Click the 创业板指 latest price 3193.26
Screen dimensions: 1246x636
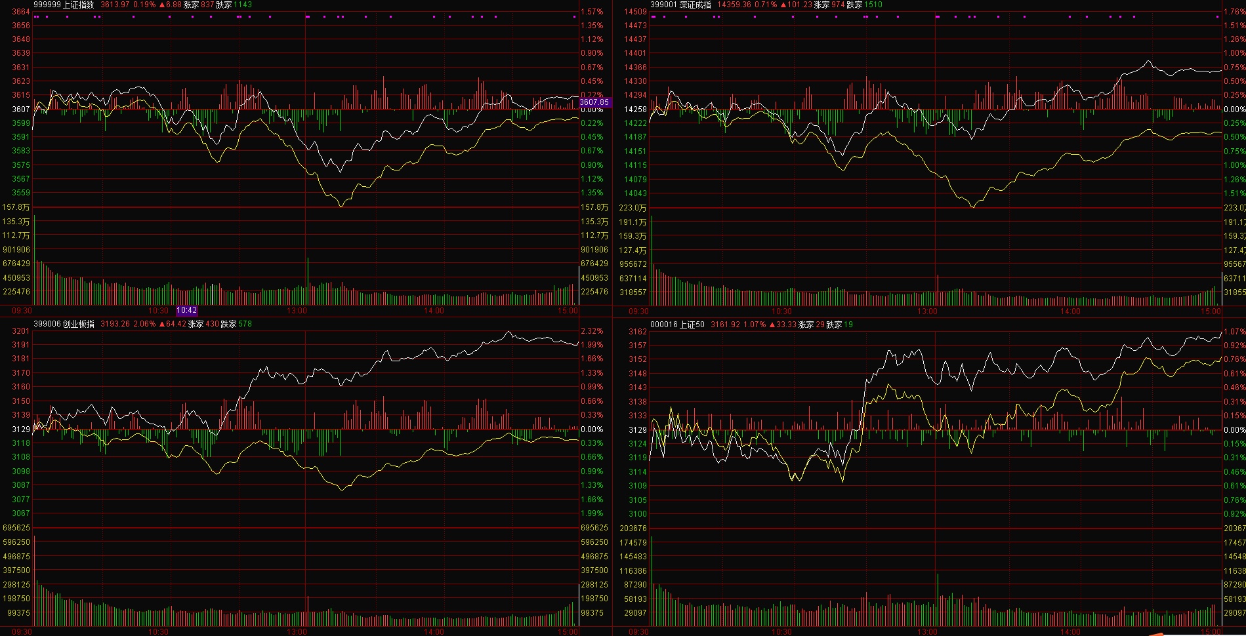point(115,324)
